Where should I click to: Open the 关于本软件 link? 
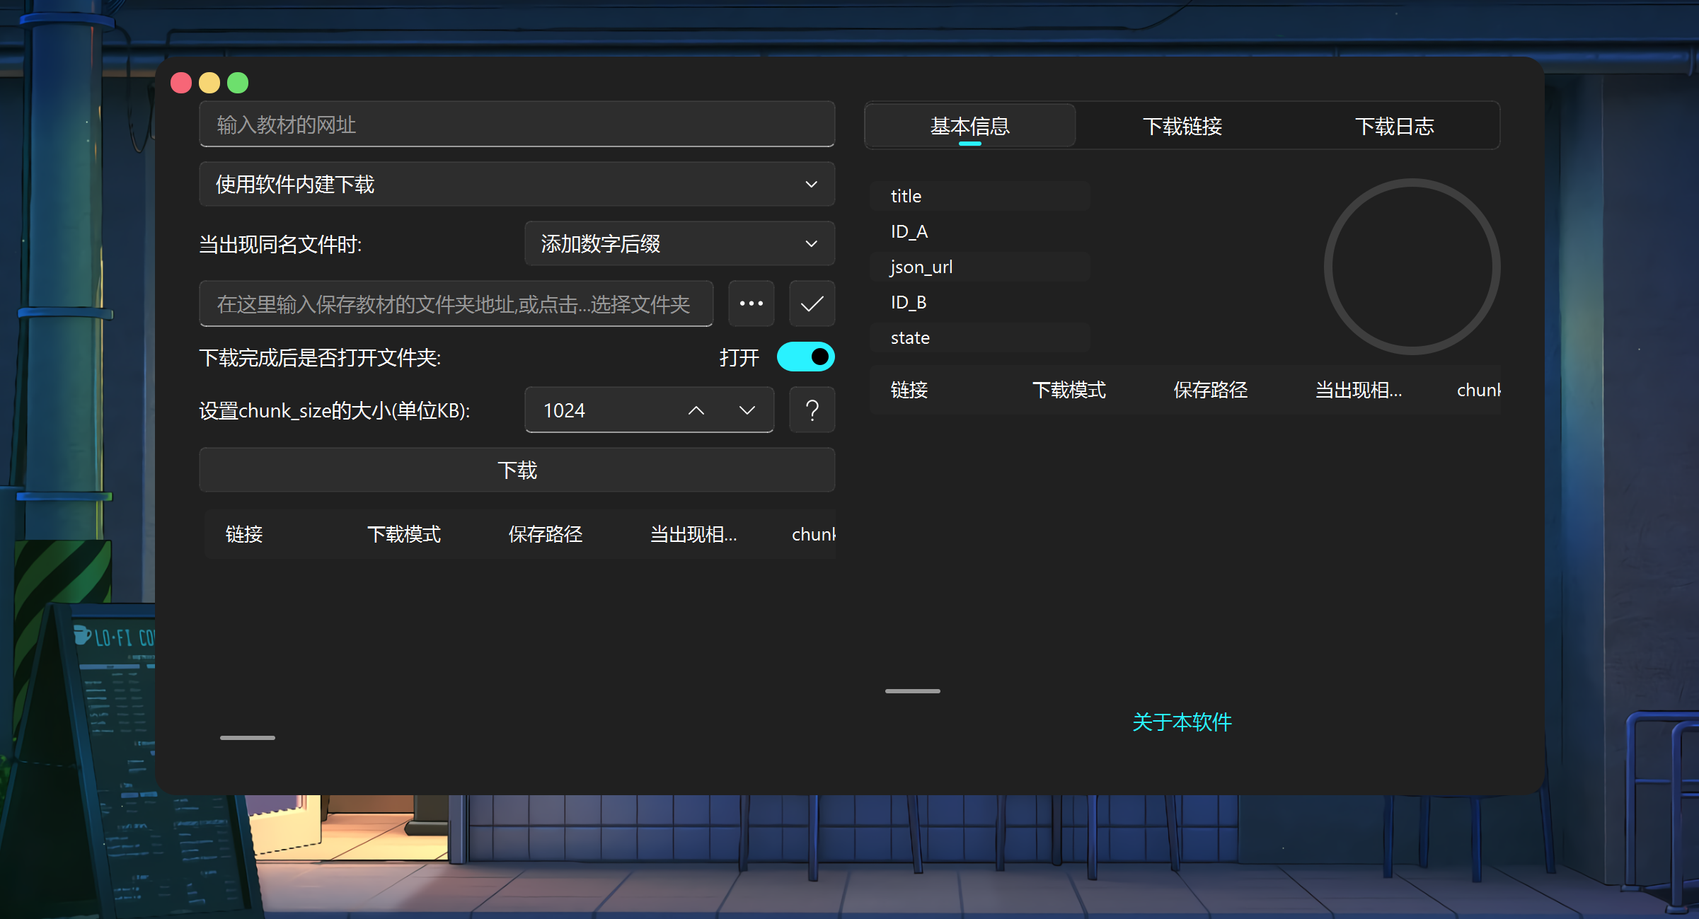pos(1182,722)
